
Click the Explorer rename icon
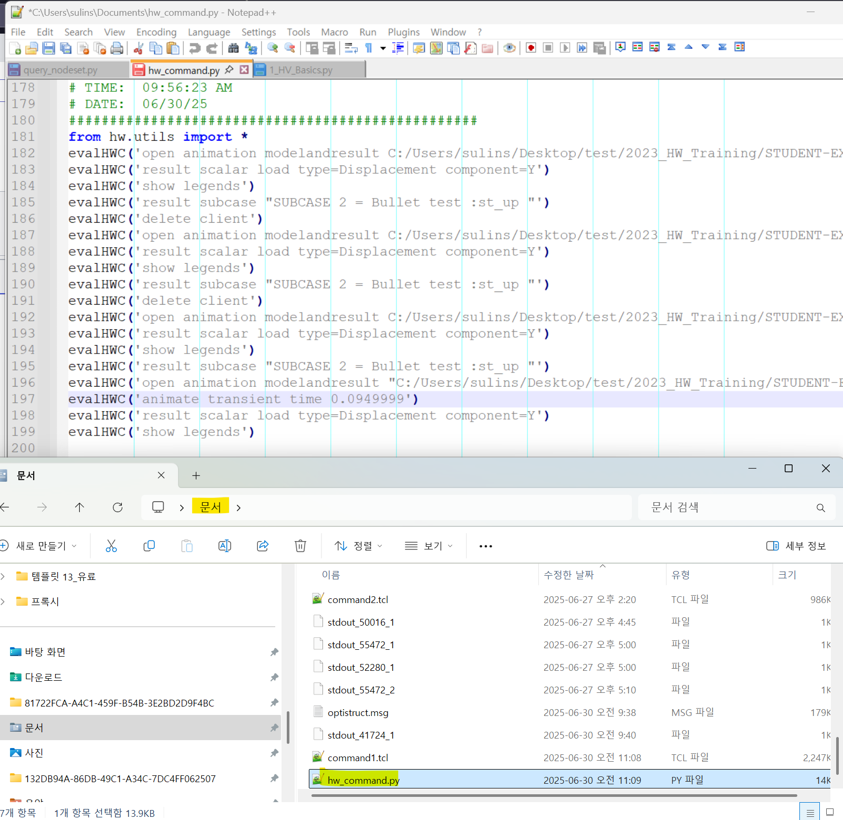click(225, 546)
